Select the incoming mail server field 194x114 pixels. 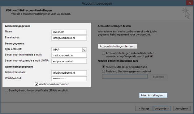tap(69, 55)
